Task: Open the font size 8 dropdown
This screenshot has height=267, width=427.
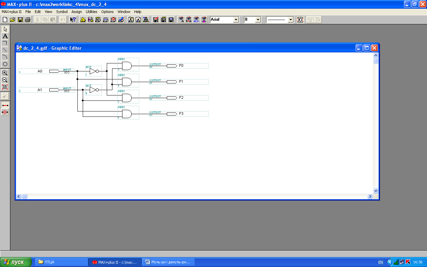Action: tap(258, 20)
